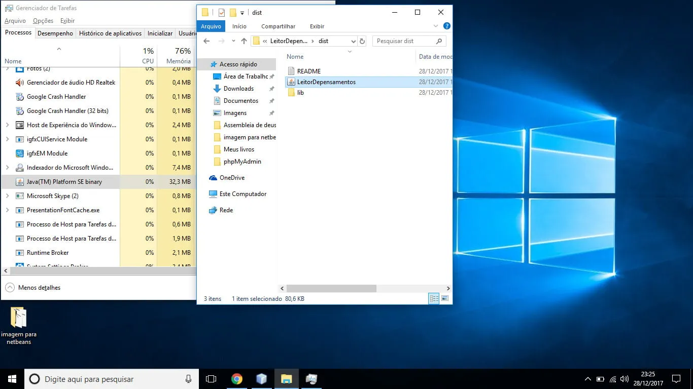Image resolution: width=693 pixels, height=389 pixels.
Task: Click Menos detalhes in Task Manager
Action: click(x=39, y=288)
